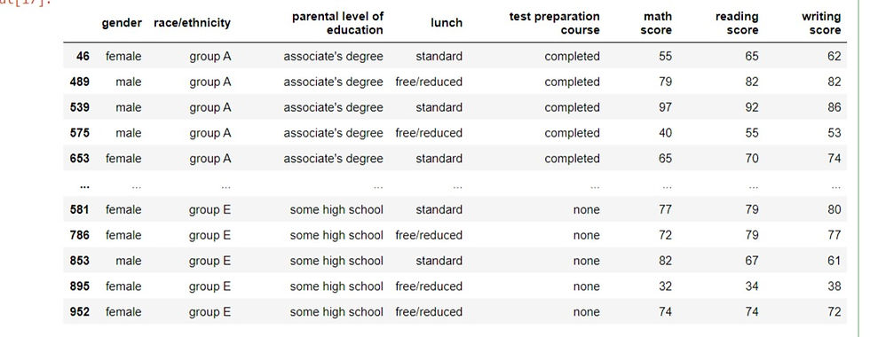Click row index 539
This screenshot has height=337, width=870.
79,107
